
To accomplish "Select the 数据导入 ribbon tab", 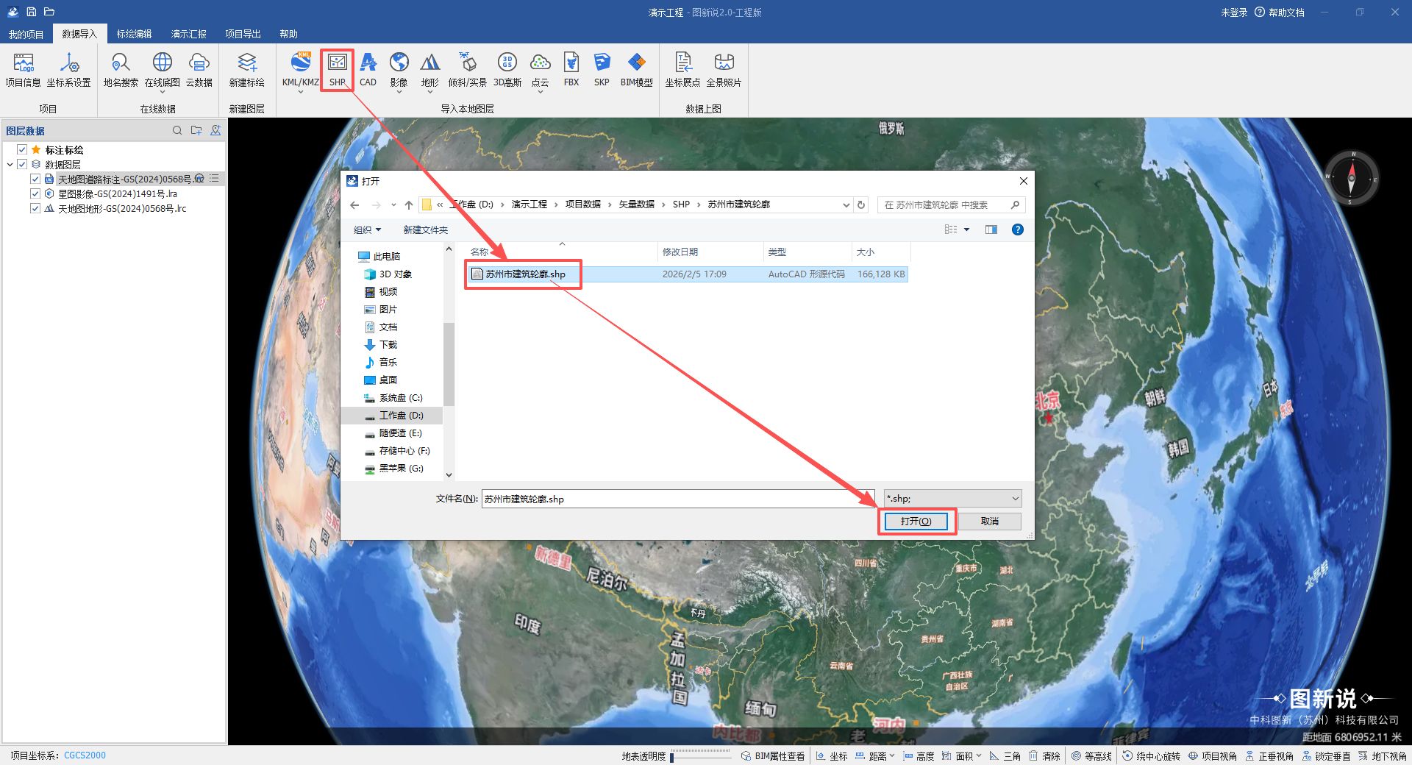I will (79, 34).
